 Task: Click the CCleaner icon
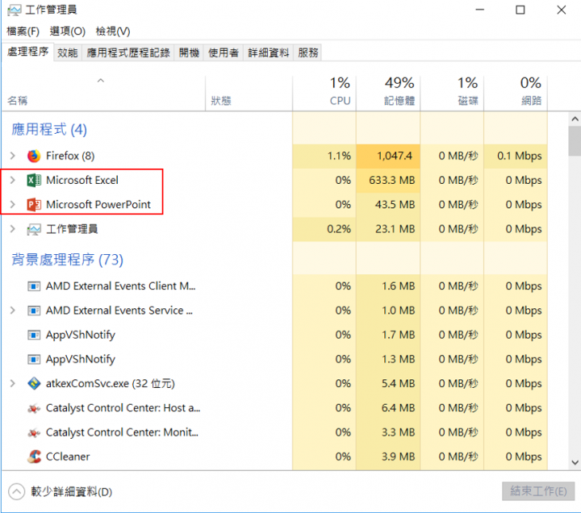pos(34,457)
